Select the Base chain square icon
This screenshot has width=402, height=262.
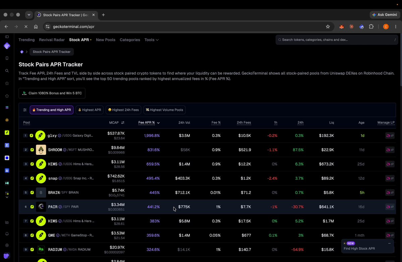point(7,158)
